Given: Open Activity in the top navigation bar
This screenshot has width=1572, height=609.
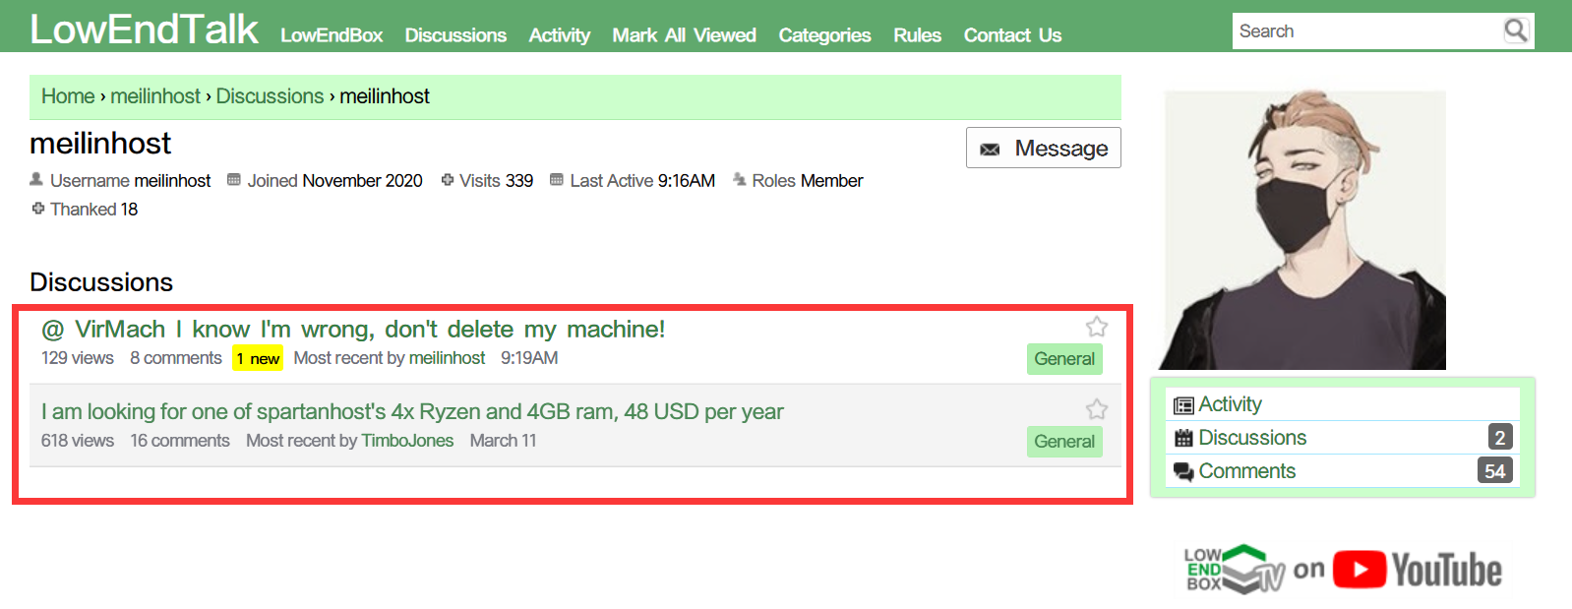Looking at the screenshot, I should coord(560,35).
